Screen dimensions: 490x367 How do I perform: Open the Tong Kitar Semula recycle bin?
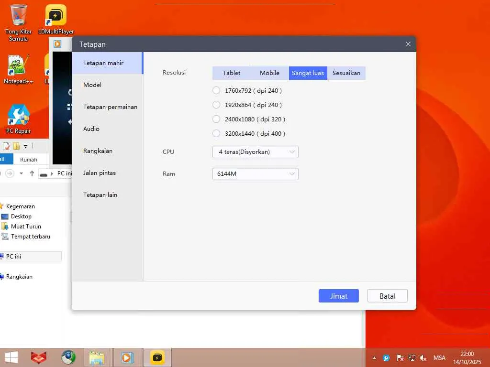(x=18, y=23)
